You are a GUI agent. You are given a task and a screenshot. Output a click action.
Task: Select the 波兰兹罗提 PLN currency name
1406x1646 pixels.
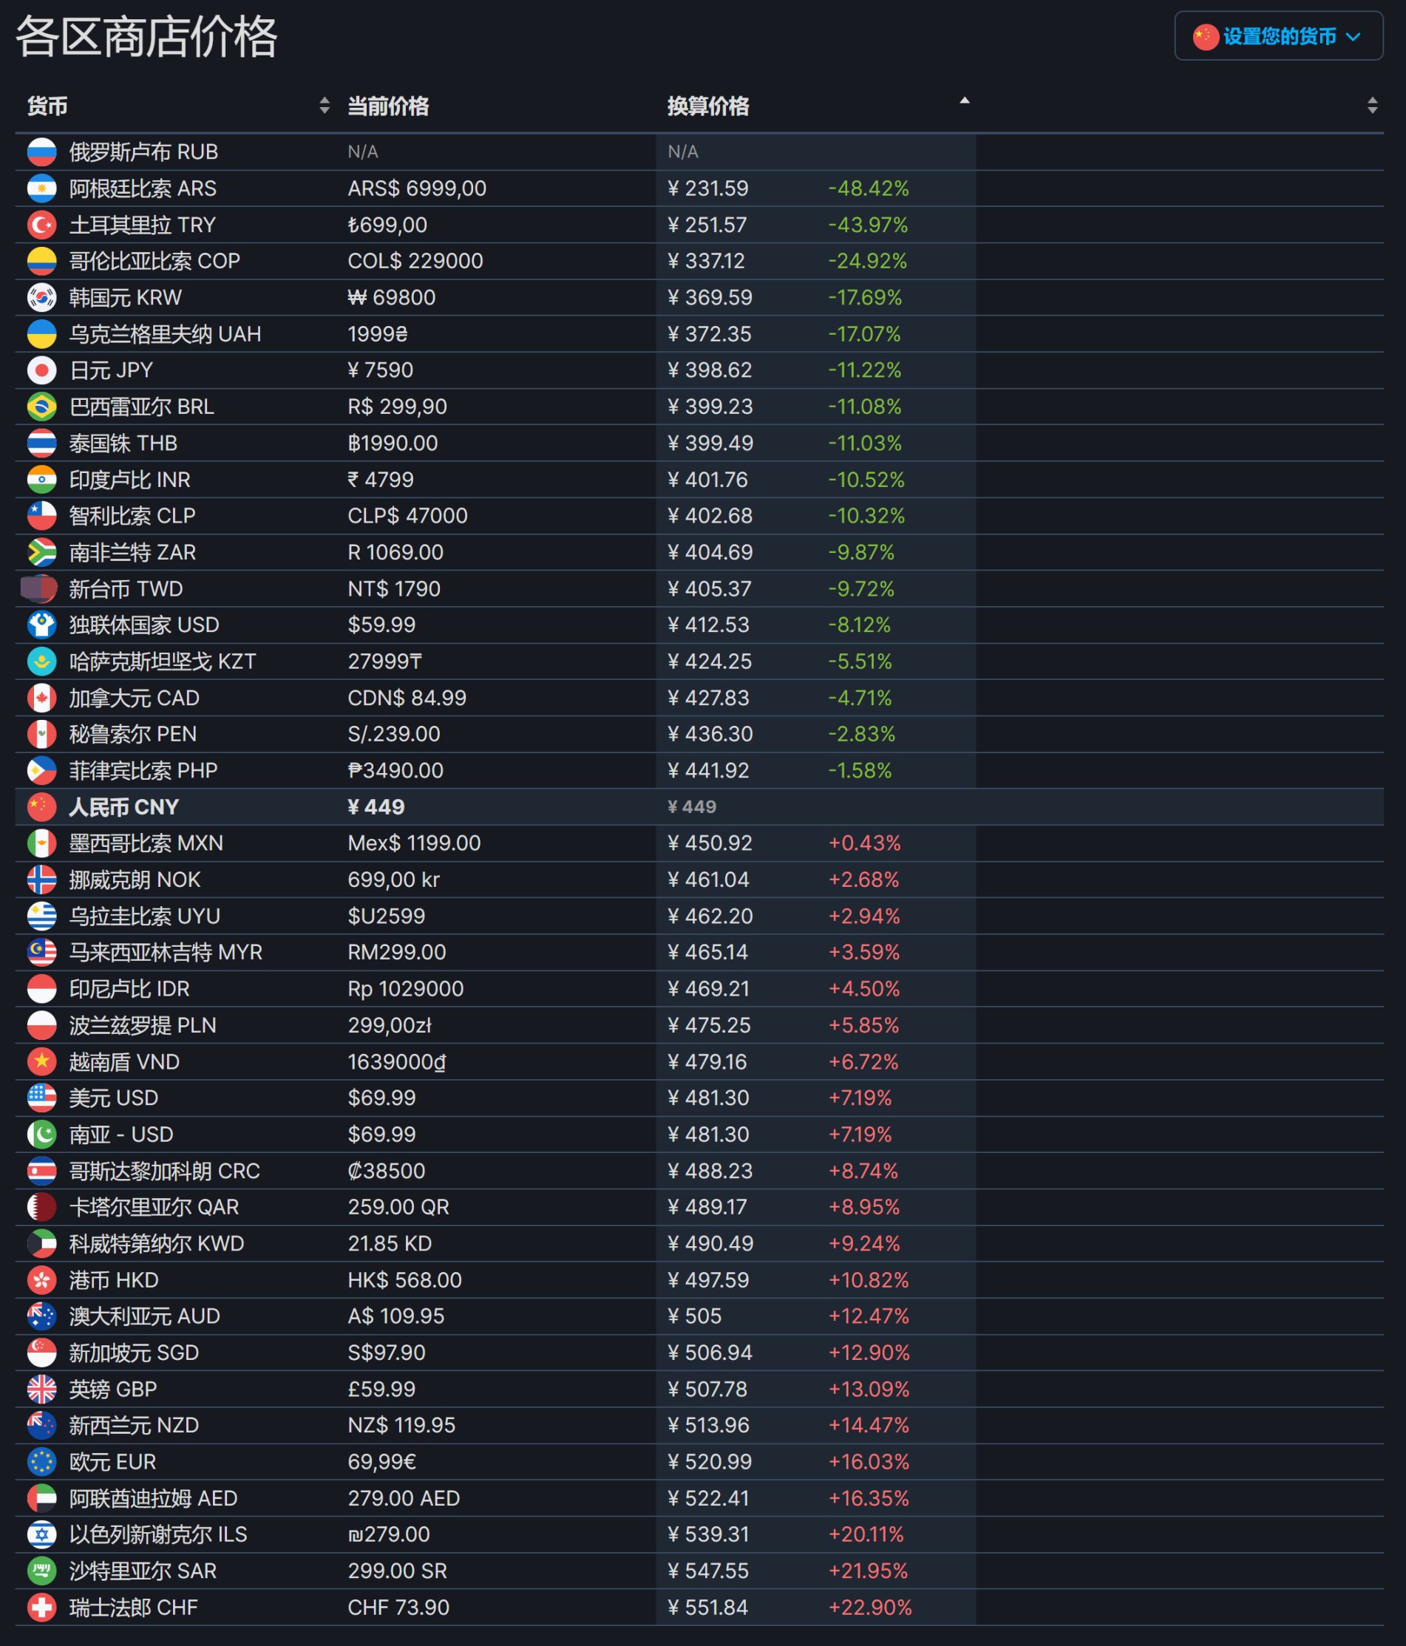tap(142, 1025)
